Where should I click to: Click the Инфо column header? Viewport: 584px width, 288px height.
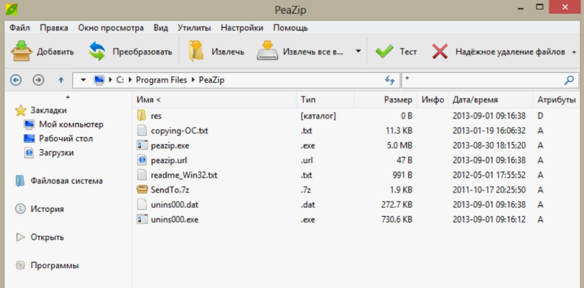[432, 100]
